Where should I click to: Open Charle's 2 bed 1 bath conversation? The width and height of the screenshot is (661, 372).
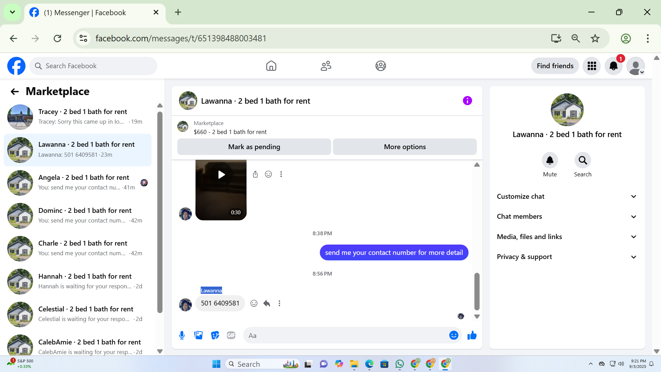[x=77, y=249]
